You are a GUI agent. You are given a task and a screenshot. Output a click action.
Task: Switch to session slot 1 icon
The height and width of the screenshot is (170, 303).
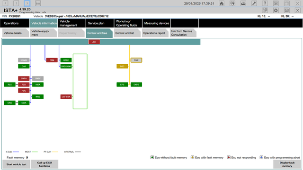5,3
